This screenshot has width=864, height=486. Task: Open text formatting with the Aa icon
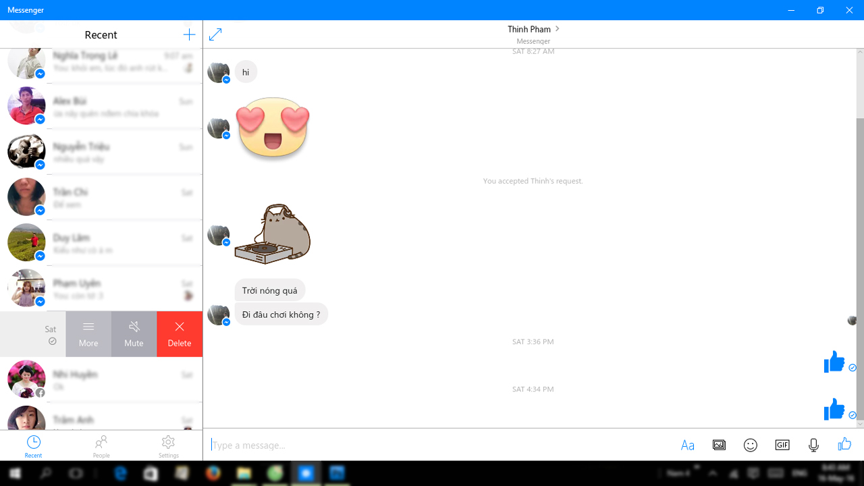click(x=687, y=445)
